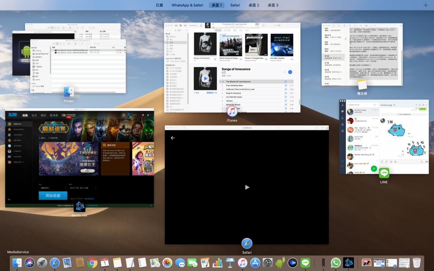Open Battle.net game version dropdown
434x271 pixels.
pos(53,188)
